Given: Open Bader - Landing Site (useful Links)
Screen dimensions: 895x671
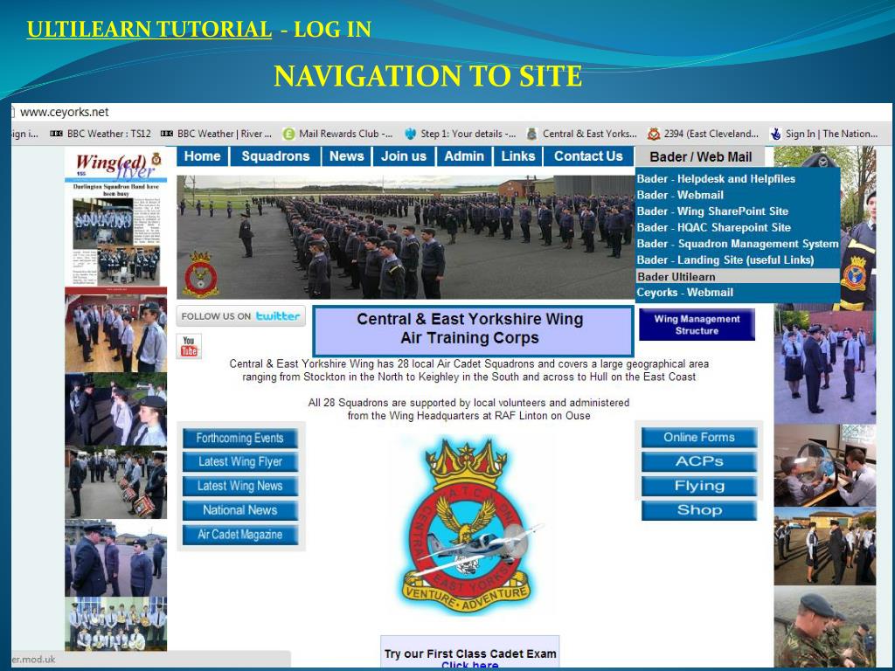Looking at the screenshot, I should tap(738, 259).
